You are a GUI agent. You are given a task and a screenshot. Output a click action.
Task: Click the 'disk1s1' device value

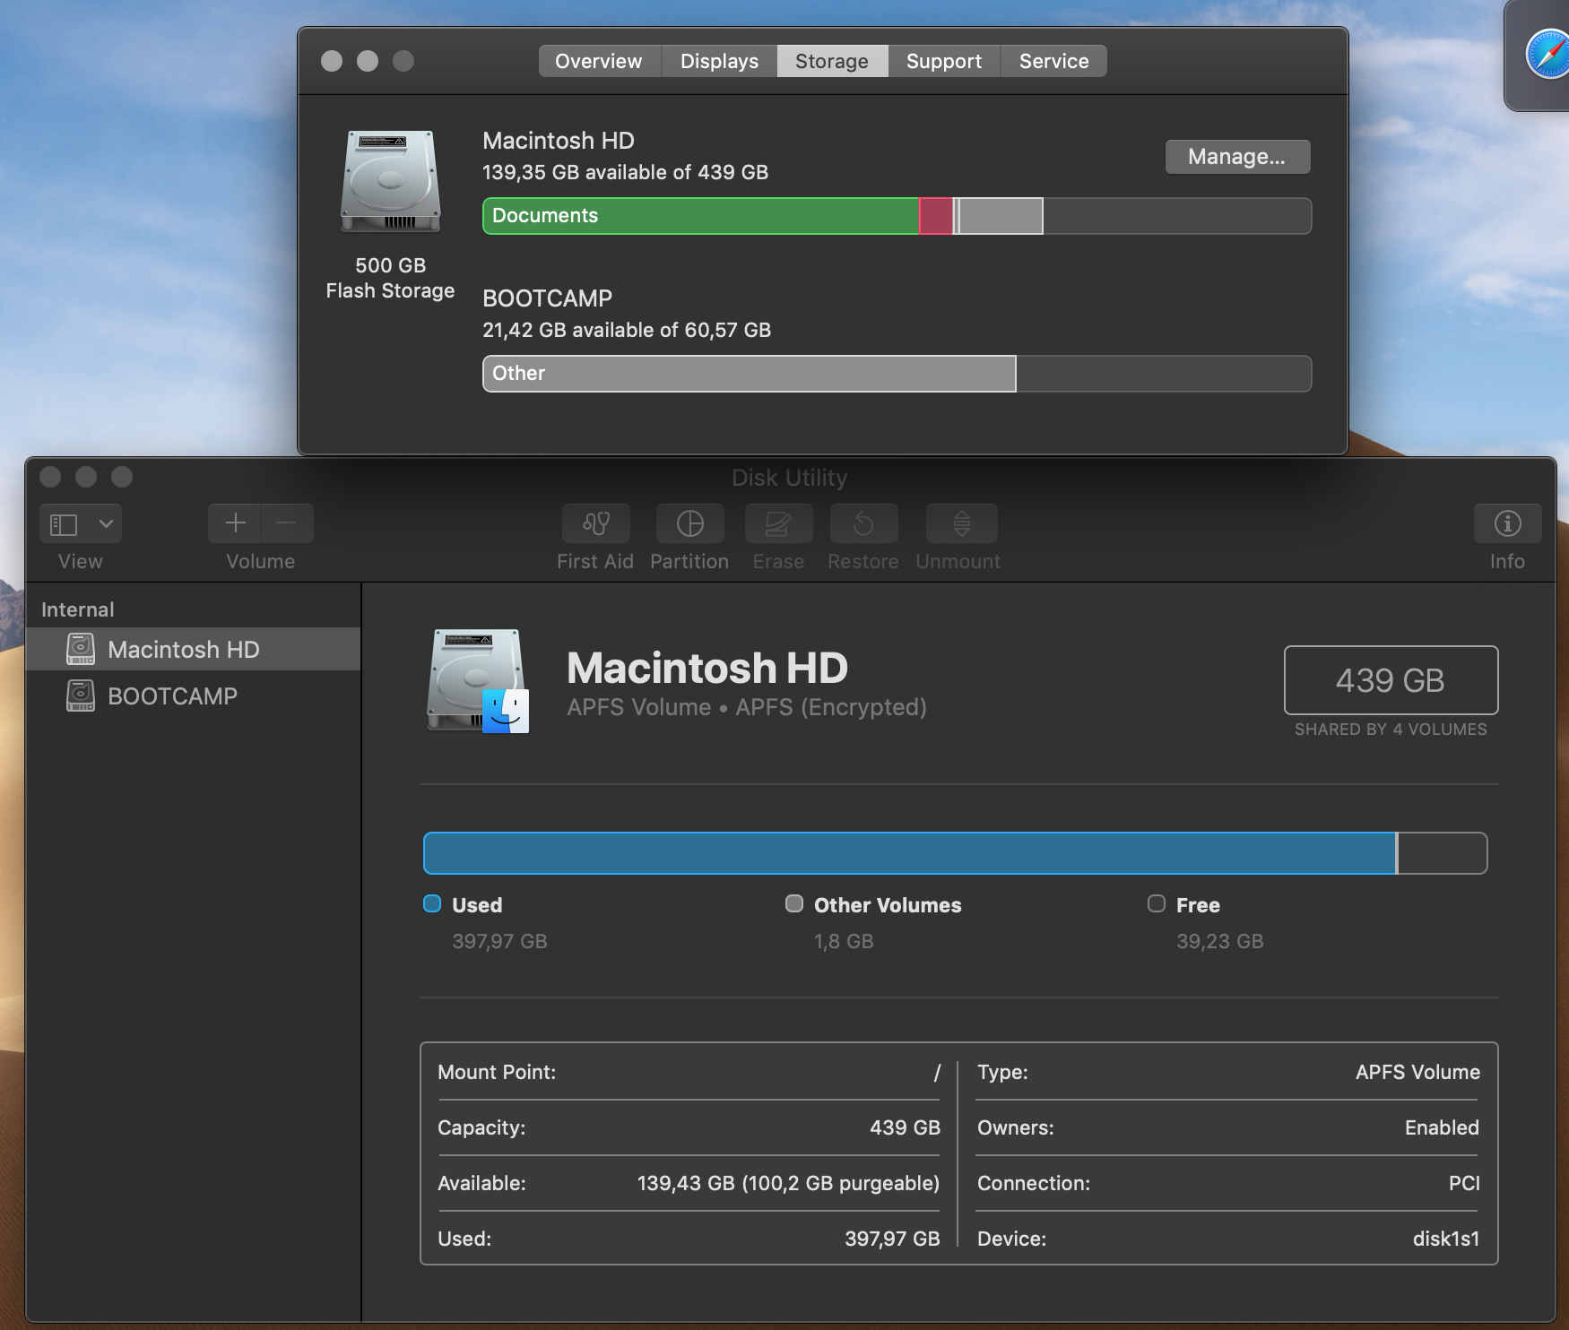point(1445,1239)
